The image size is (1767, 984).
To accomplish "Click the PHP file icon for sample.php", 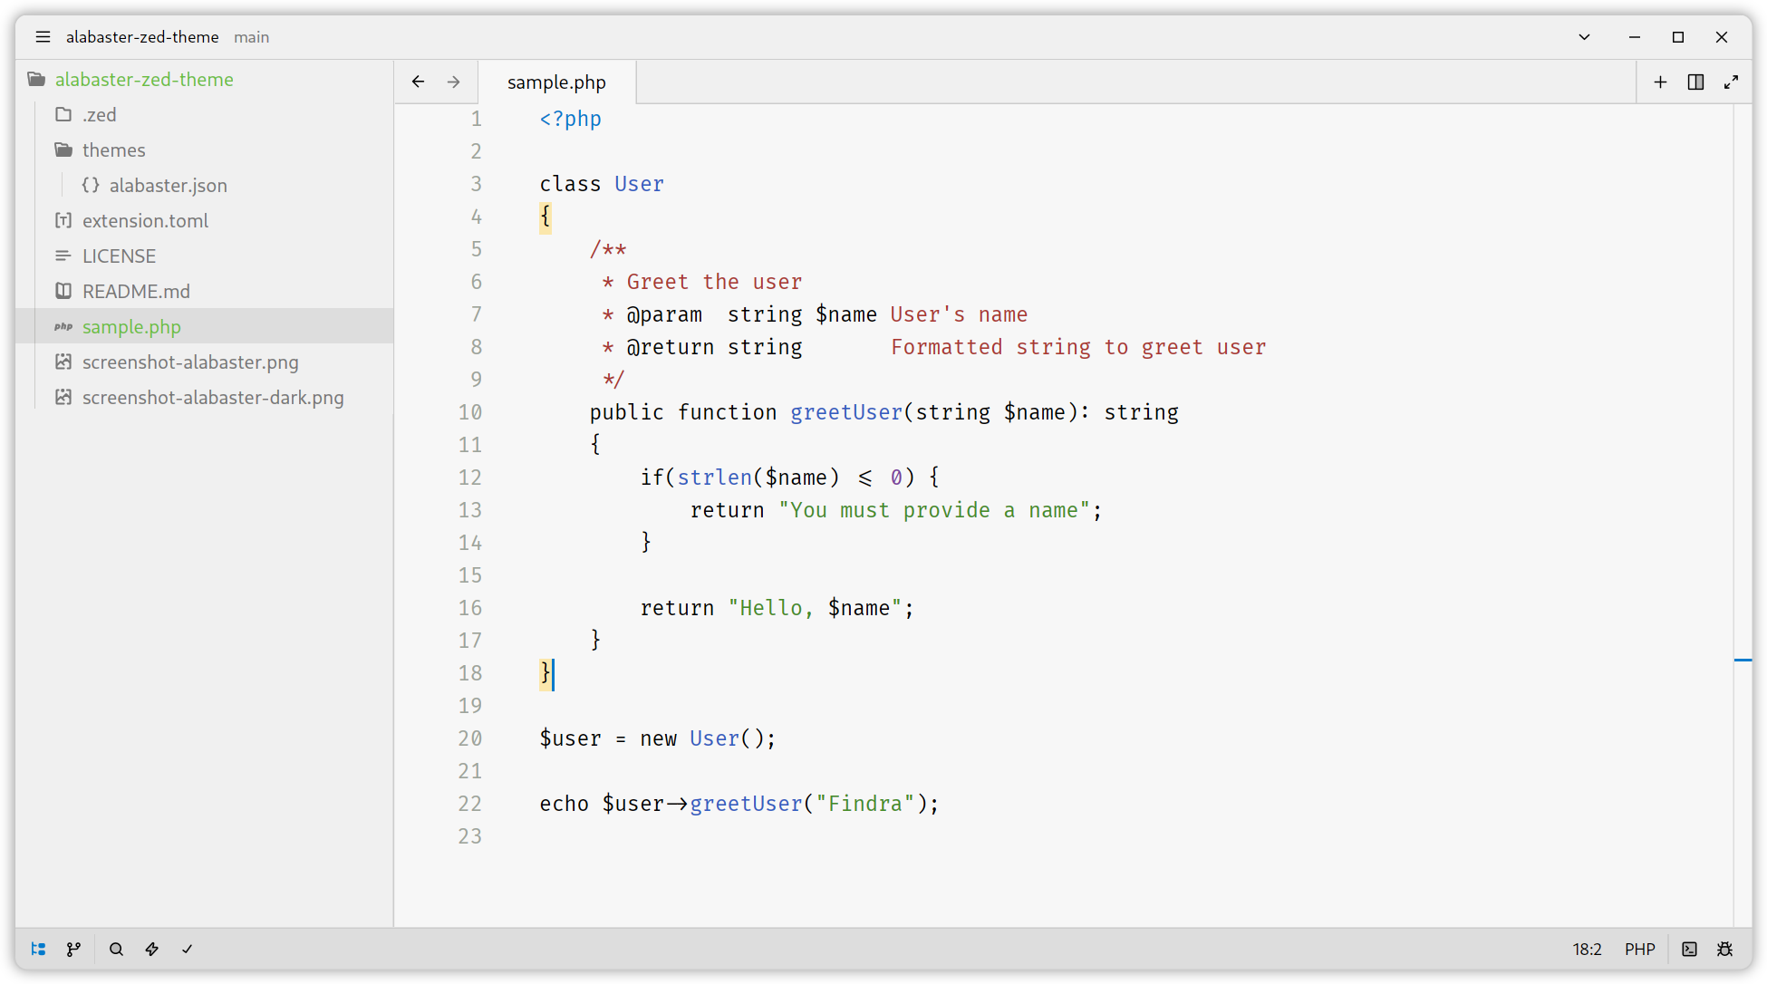I will pos(63,326).
